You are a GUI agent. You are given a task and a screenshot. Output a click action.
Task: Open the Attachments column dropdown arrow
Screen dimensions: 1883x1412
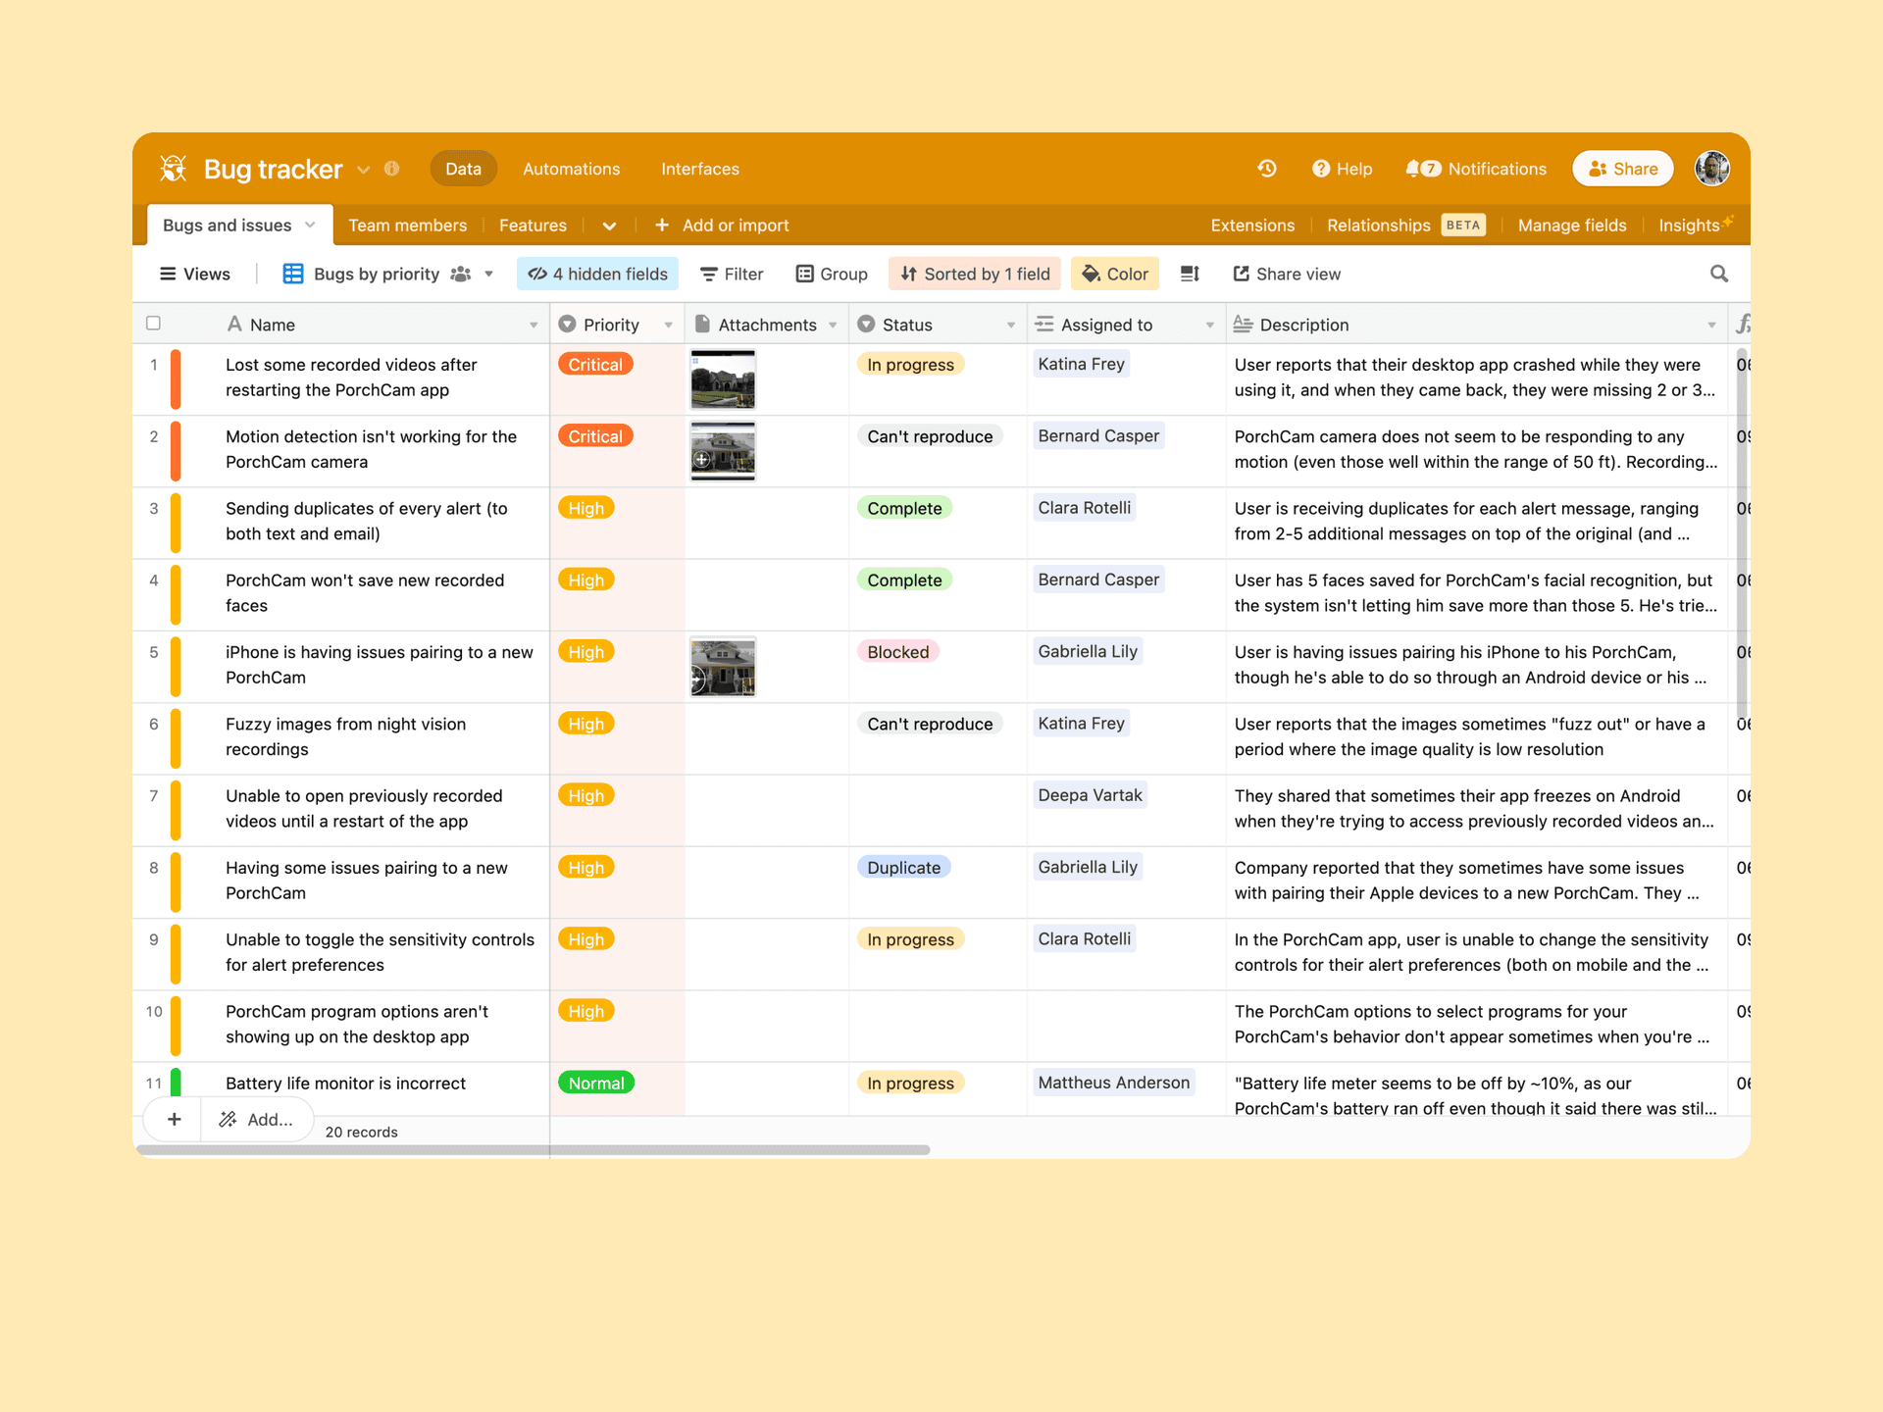coord(833,325)
